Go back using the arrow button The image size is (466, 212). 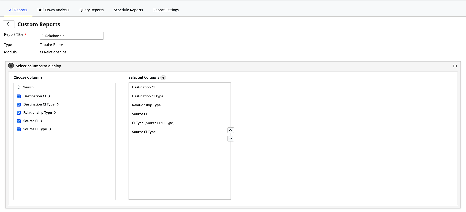(x=9, y=24)
